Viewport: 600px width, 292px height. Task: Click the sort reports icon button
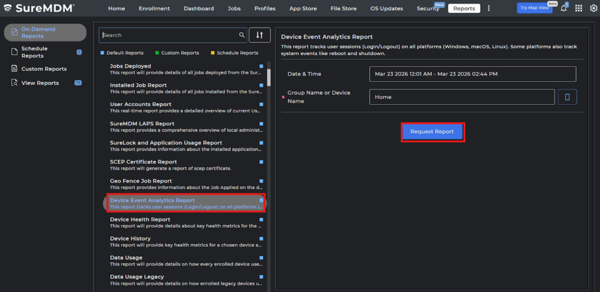[260, 35]
